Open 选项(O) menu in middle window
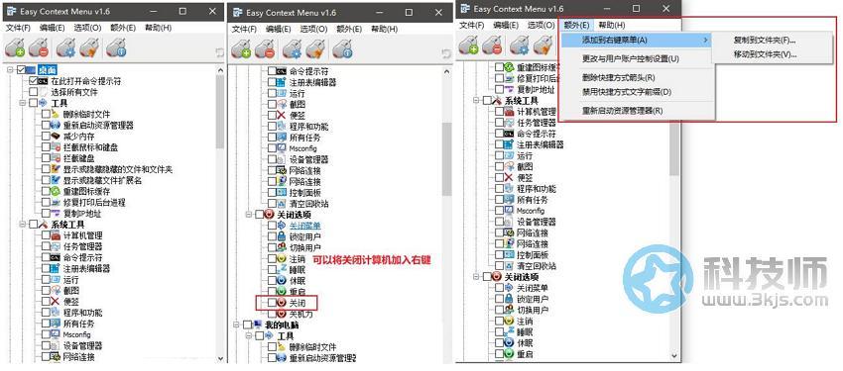 [313, 29]
